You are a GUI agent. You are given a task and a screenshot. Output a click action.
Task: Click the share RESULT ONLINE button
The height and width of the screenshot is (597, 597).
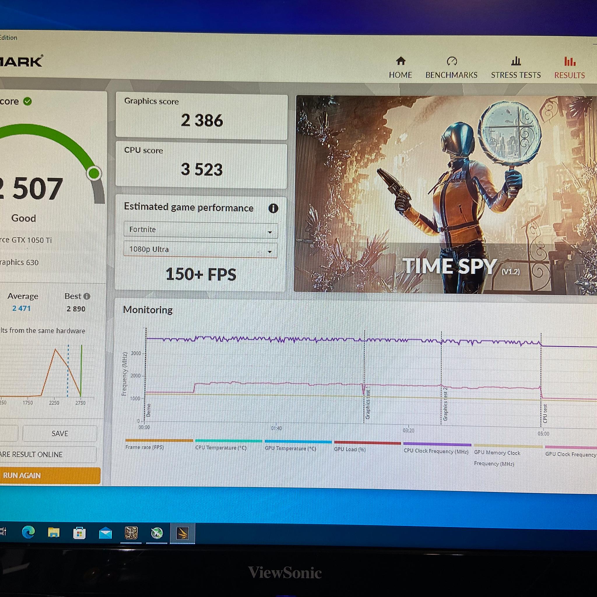pos(48,454)
